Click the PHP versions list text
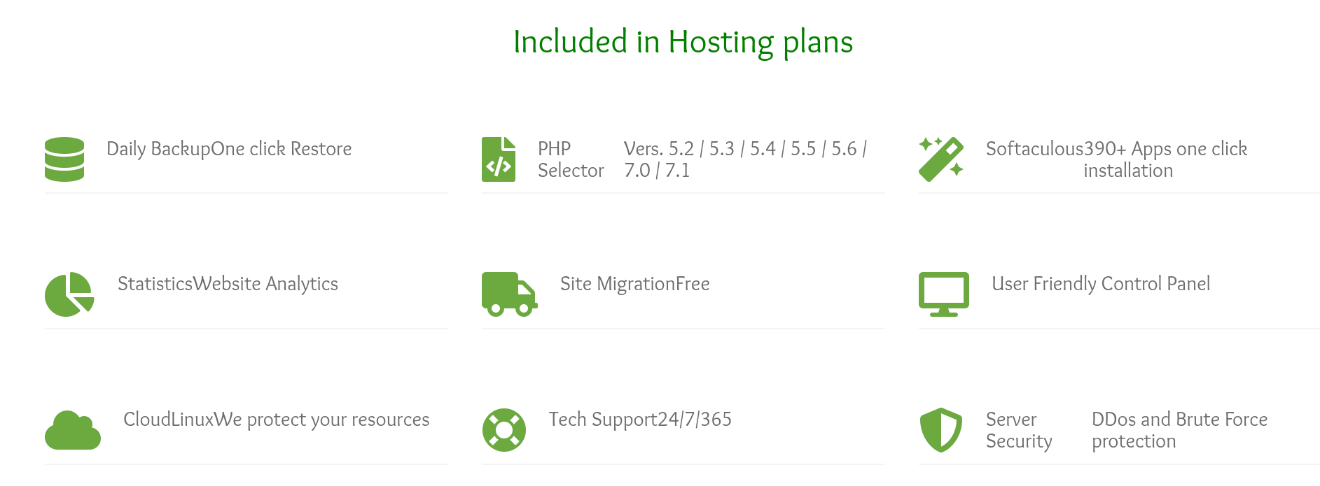Image resolution: width=1320 pixels, height=486 pixels. [746, 159]
